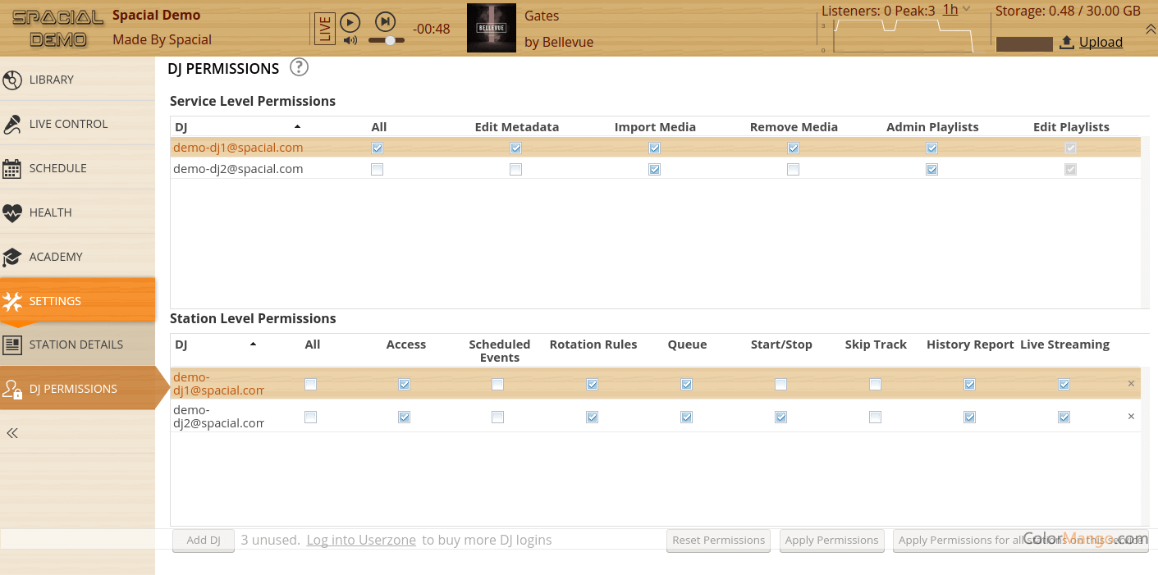Open the Academy section
Viewport: 1158px width, 575px height.
57,256
